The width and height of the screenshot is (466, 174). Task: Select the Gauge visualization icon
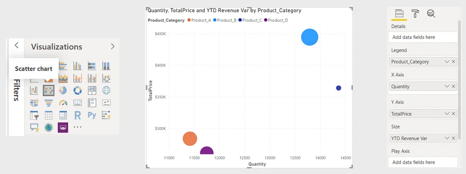click(62, 103)
